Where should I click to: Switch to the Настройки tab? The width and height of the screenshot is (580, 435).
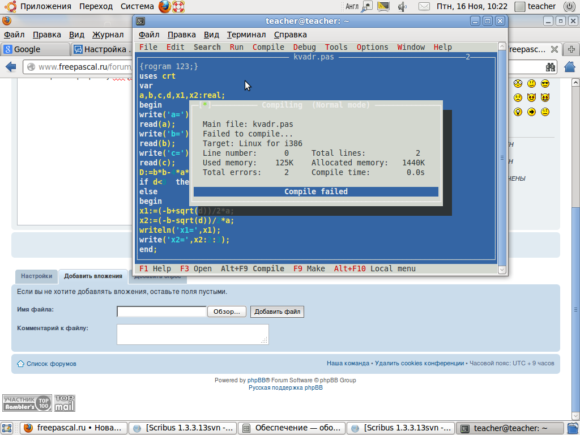[x=36, y=276]
